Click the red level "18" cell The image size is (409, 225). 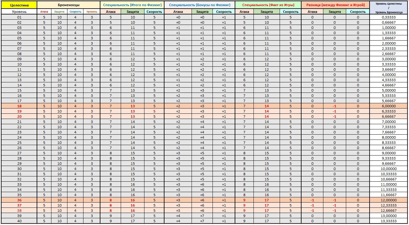19,106
